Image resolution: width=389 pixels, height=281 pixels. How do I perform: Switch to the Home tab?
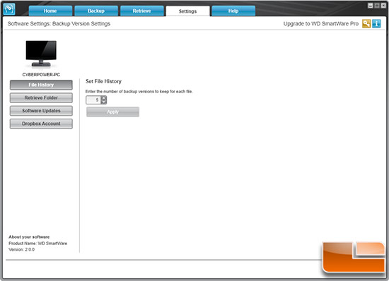click(x=50, y=11)
